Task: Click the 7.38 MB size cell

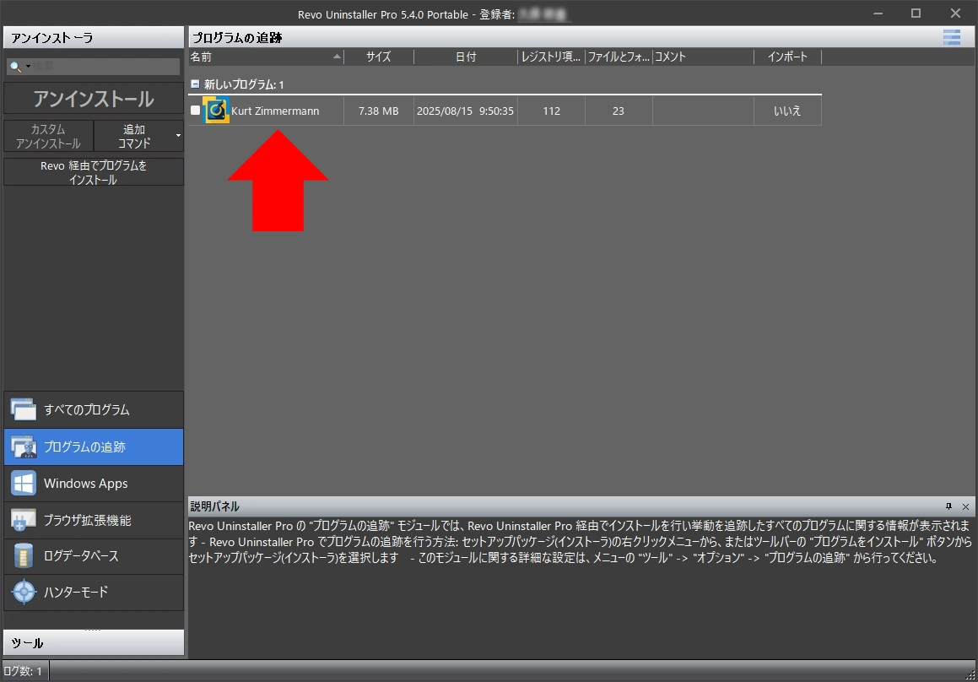Action: click(378, 111)
